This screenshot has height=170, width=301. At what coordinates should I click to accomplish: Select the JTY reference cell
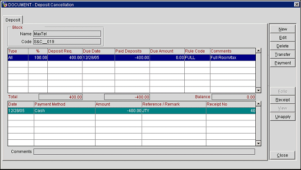(174, 110)
